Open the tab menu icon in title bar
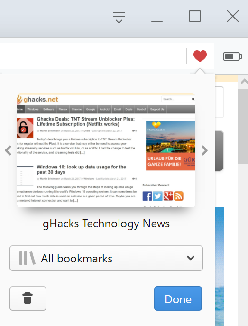The image size is (248, 326). (119, 18)
